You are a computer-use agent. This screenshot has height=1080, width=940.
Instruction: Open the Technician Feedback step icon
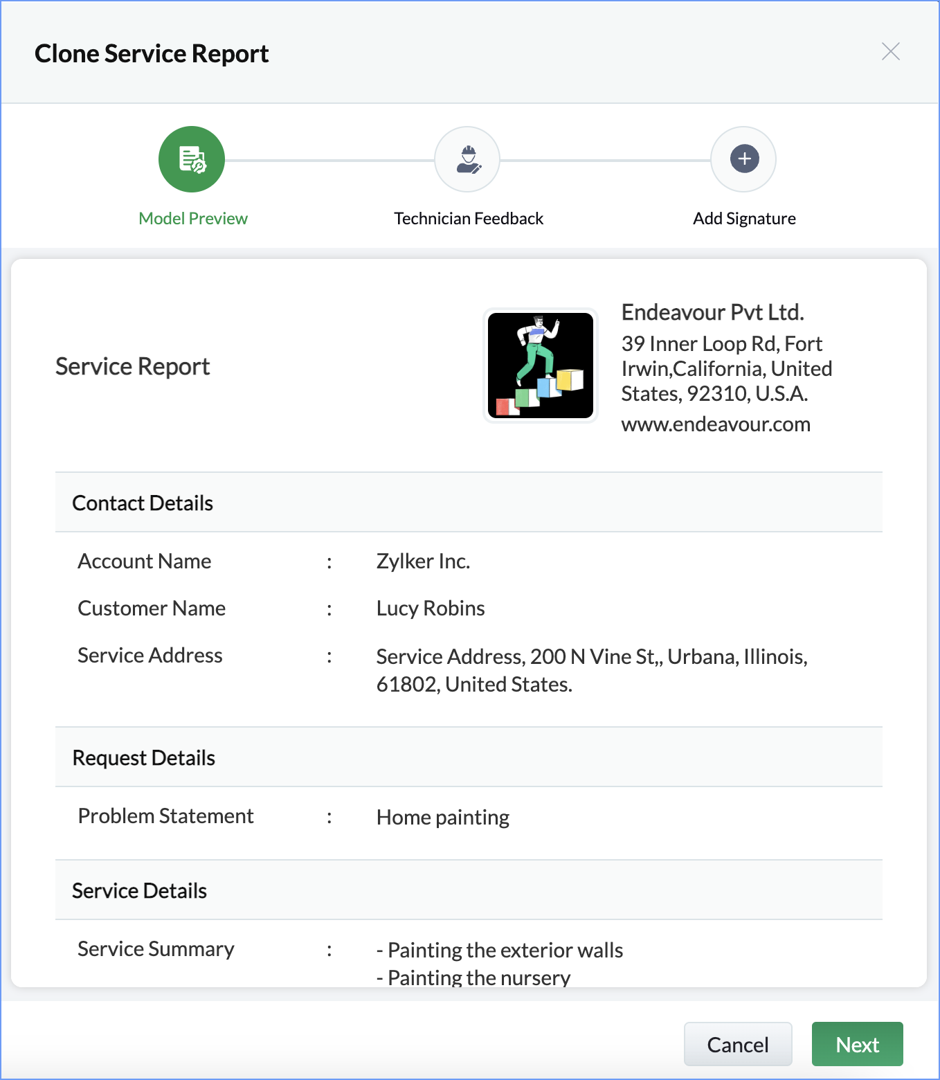(x=467, y=159)
